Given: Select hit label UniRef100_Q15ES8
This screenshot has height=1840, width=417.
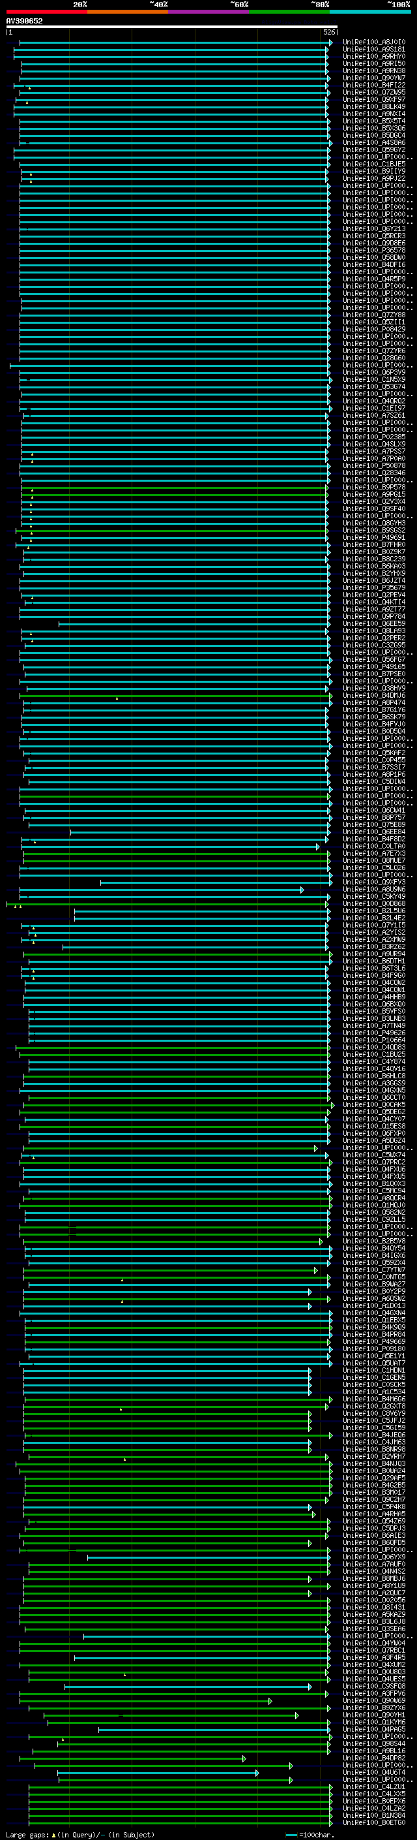Looking at the screenshot, I should [x=373, y=1127].
